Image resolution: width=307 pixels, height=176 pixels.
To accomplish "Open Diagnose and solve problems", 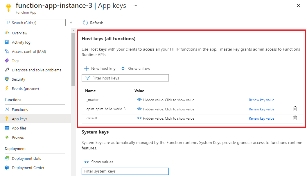I will tap(36, 70).
